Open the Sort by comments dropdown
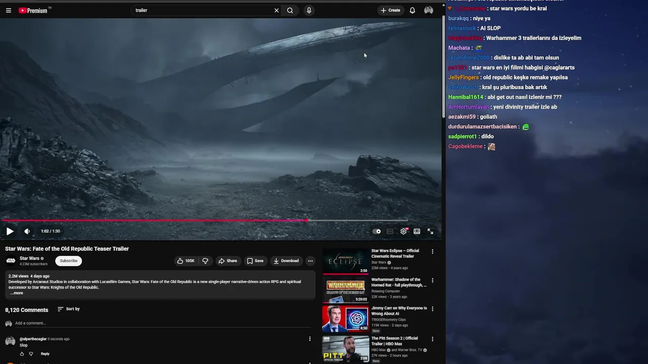Screen dimensions: 648x364 click(68, 309)
